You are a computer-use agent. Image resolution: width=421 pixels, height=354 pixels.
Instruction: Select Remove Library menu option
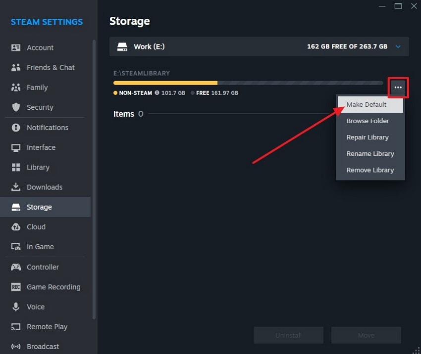(370, 170)
